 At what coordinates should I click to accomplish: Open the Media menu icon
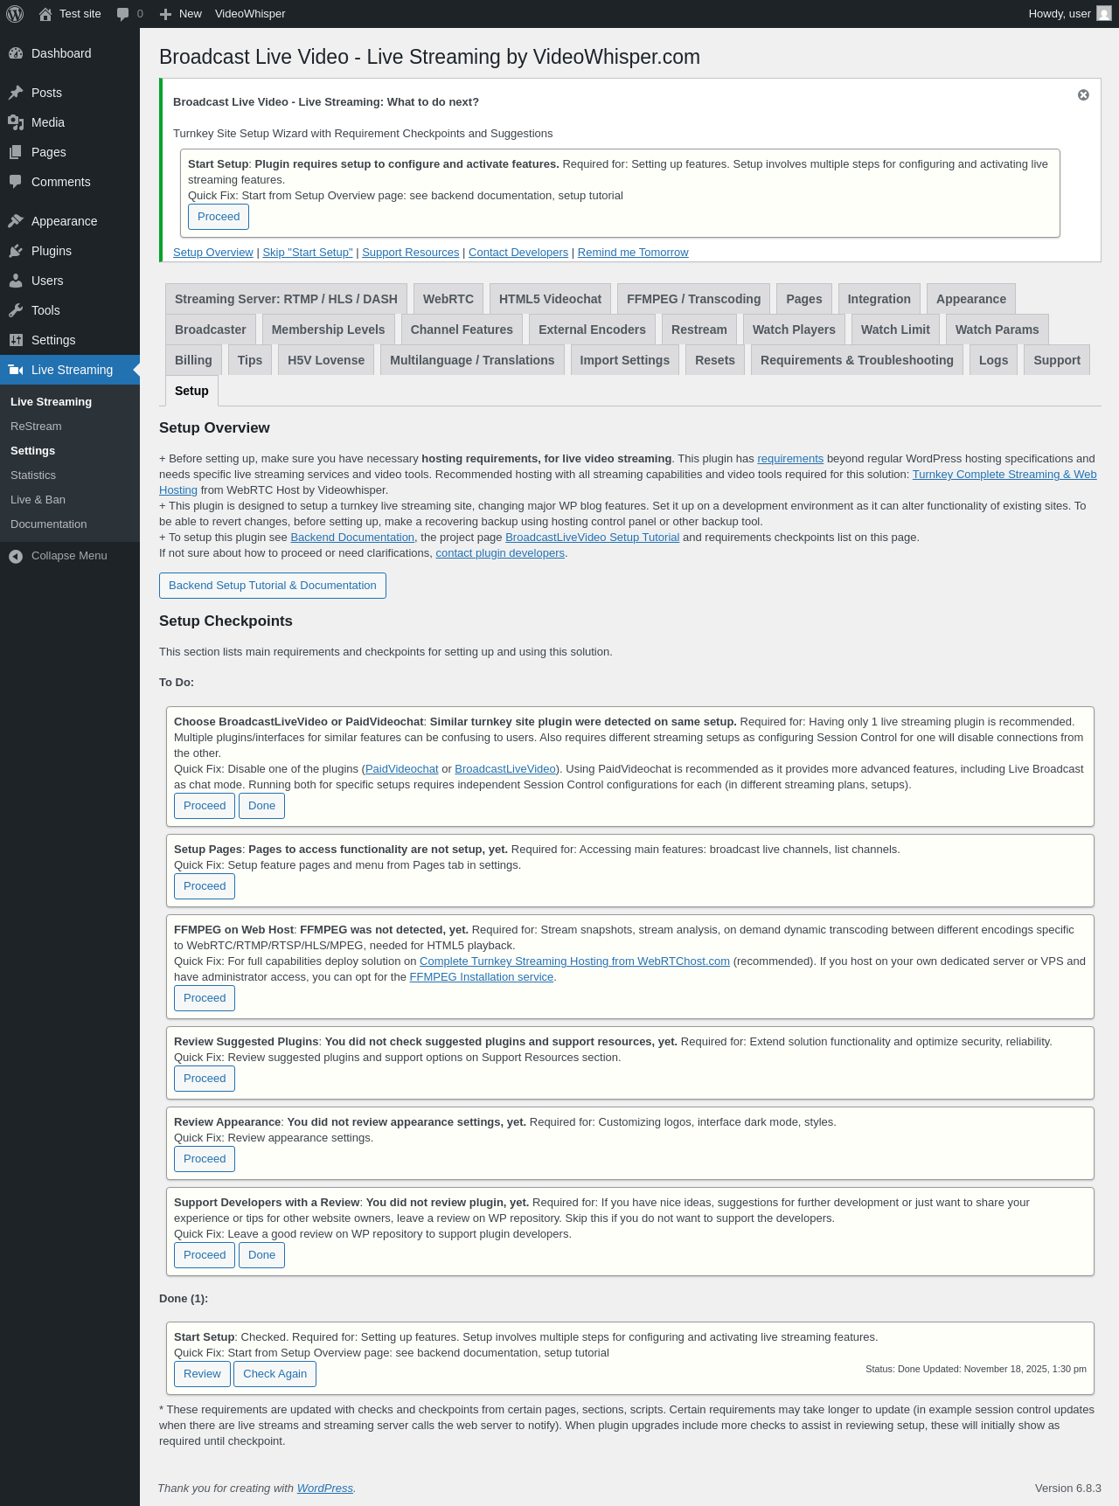(x=16, y=122)
